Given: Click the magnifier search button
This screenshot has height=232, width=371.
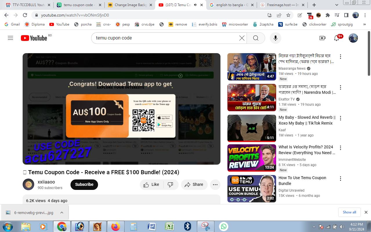Looking at the screenshot, I should pyautogui.click(x=256, y=38).
